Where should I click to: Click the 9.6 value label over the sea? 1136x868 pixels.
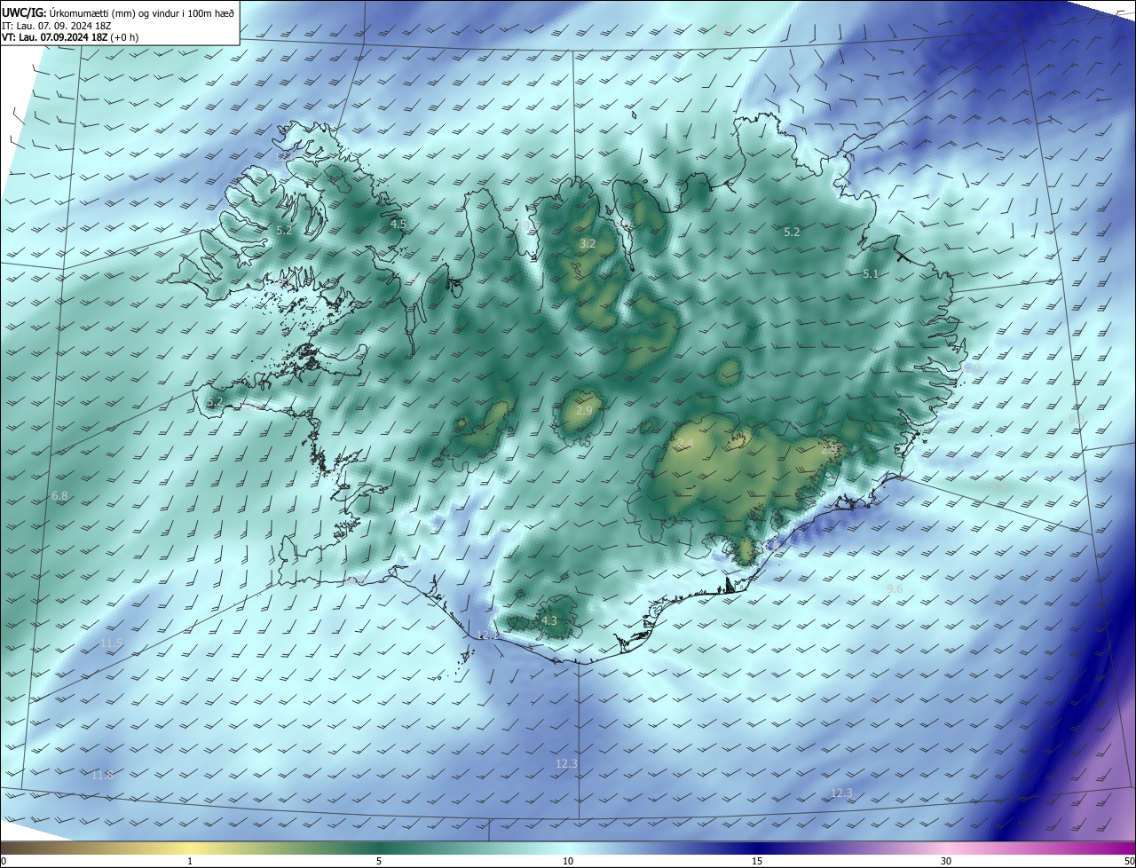[x=895, y=588]
